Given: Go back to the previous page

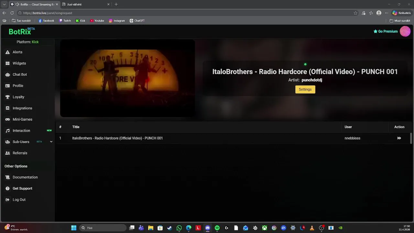Looking at the screenshot, I should (x=4, y=13).
